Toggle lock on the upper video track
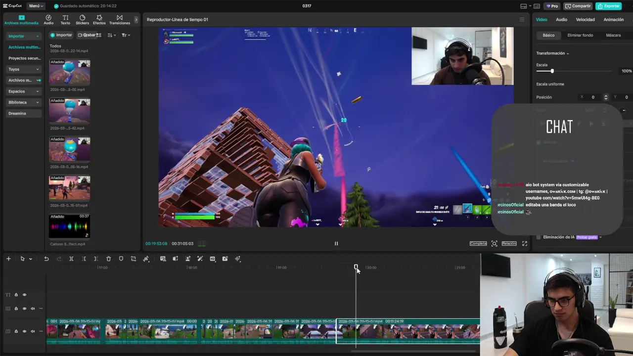The height and width of the screenshot is (356, 633). [x=16, y=309]
